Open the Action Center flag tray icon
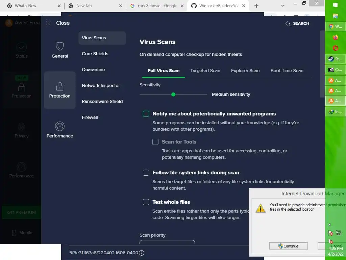This screenshot has width=346, height=260. tap(330, 233)
